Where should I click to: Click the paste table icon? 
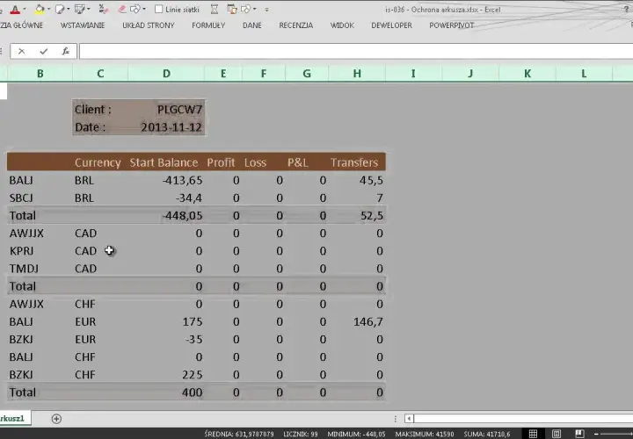pos(232,9)
